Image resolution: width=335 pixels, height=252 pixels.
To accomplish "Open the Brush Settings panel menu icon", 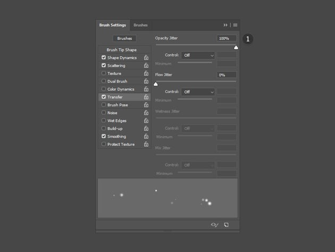I will point(235,25).
